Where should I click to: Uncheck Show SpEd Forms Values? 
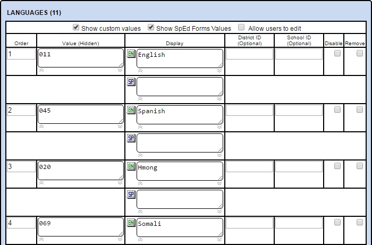pos(151,28)
